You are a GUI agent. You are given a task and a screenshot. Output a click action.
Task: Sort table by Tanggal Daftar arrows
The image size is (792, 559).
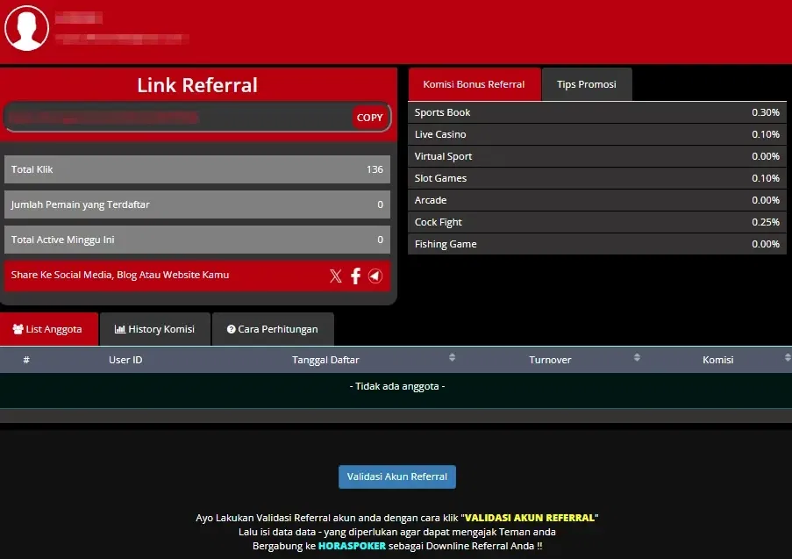tap(452, 358)
